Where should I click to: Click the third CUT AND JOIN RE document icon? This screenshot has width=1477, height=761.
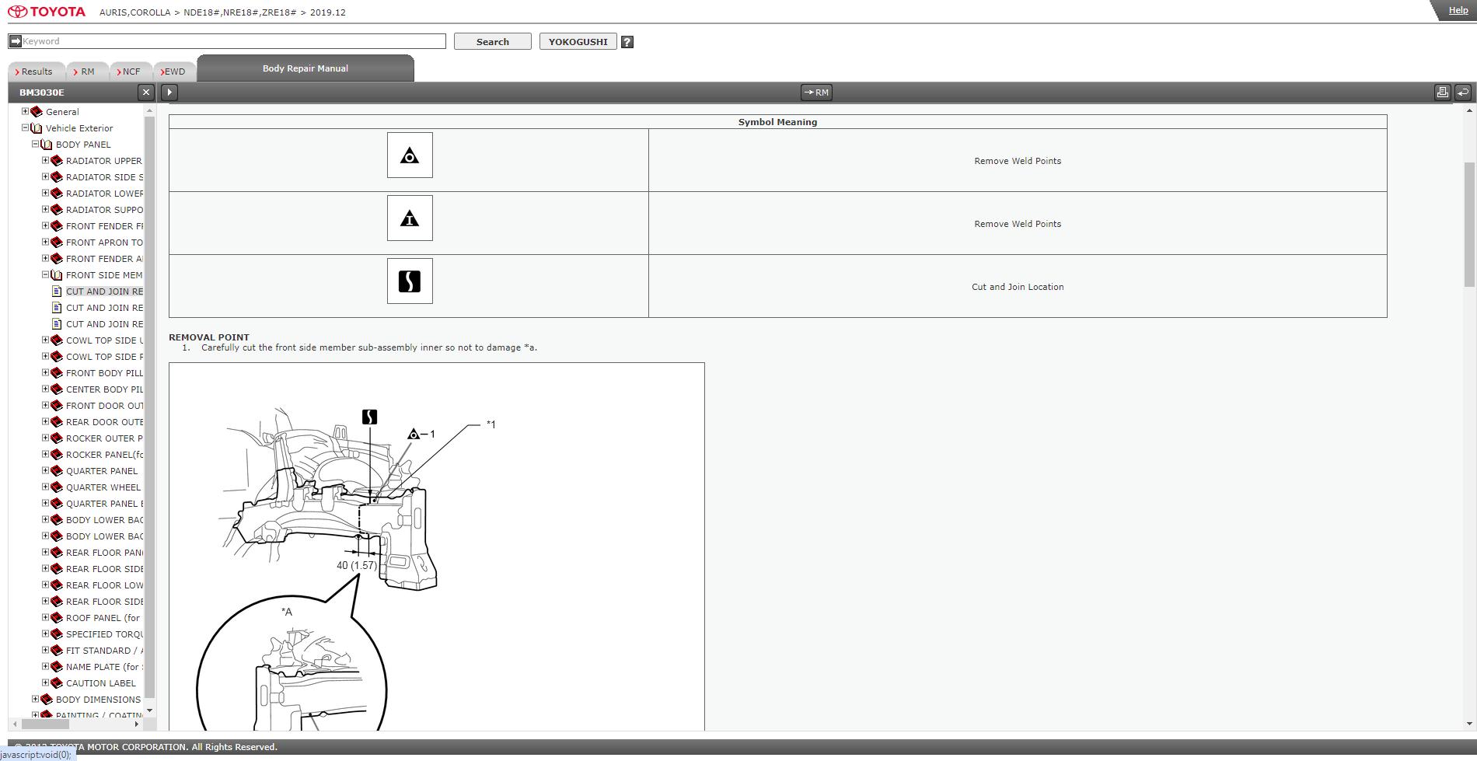(x=57, y=324)
